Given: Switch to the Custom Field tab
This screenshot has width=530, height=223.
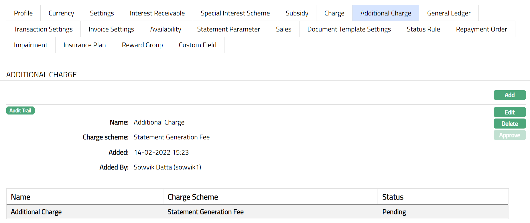Looking at the screenshot, I should [x=198, y=45].
